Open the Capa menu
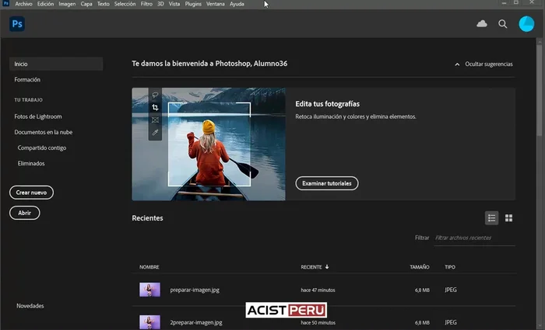This screenshot has width=545, height=330. [x=86, y=4]
